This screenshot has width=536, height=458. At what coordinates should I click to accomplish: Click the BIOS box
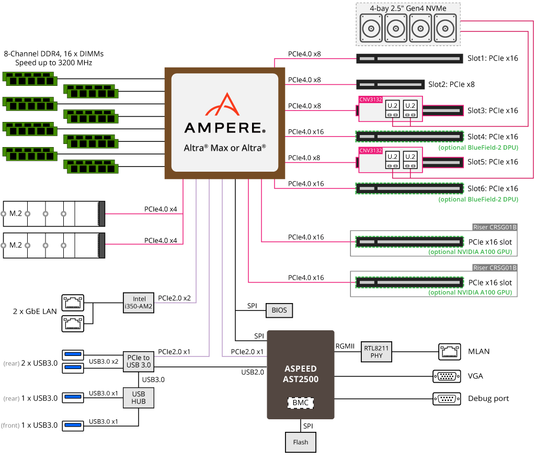click(279, 310)
